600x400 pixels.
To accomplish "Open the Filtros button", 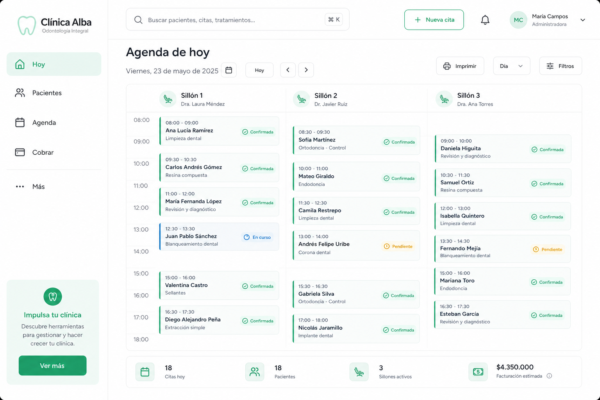I will tap(561, 66).
